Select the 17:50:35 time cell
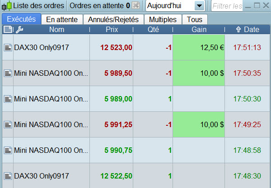 tap(248, 73)
